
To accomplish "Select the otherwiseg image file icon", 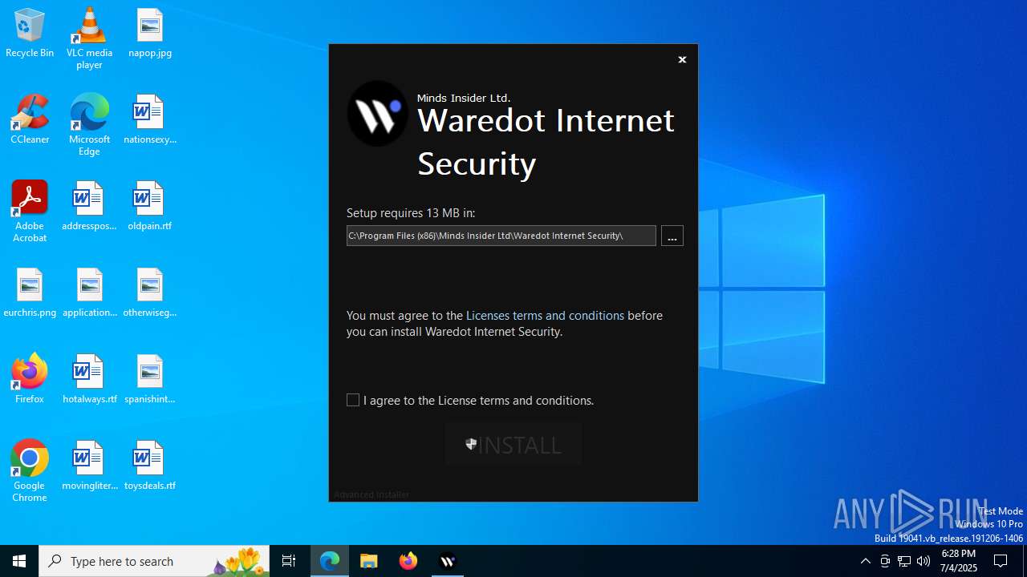I will [150, 293].
